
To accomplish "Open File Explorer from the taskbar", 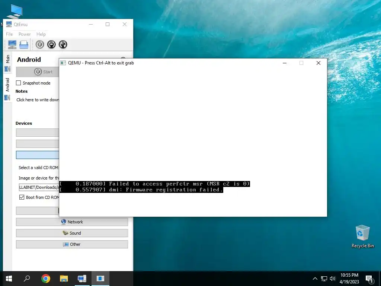I will [x=64, y=279].
